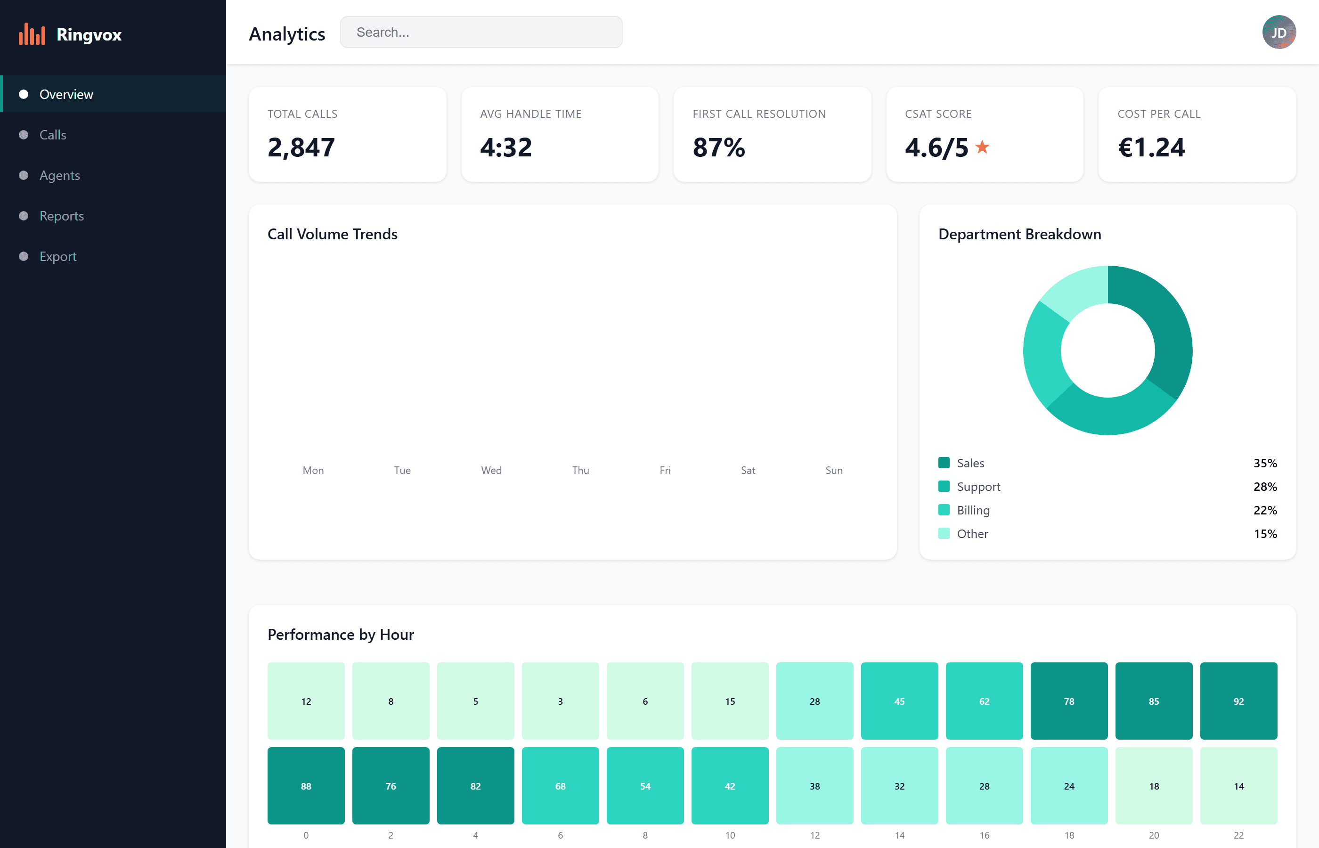Click the bullet icon beside Reports
The height and width of the screenshot is (848, 1319).
pos(23,215)
